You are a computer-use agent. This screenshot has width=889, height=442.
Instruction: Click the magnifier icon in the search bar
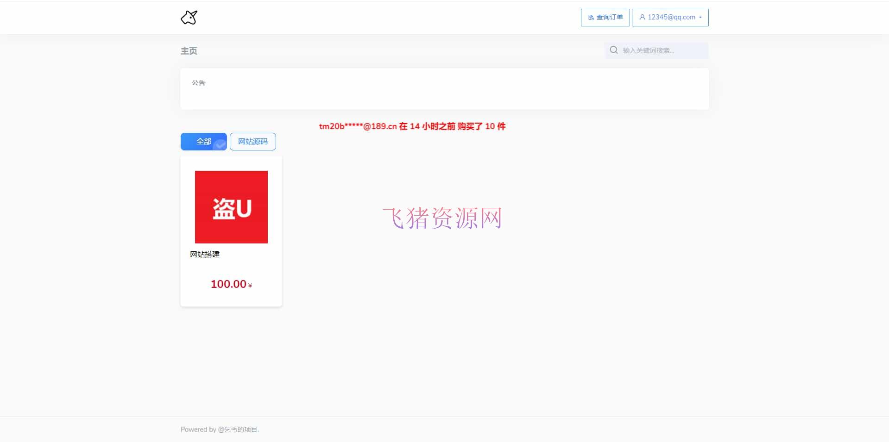click(613, 50)
